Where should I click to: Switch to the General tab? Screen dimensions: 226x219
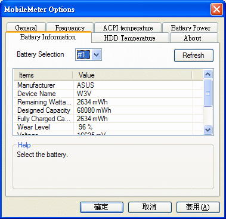(x=26, y=27)
